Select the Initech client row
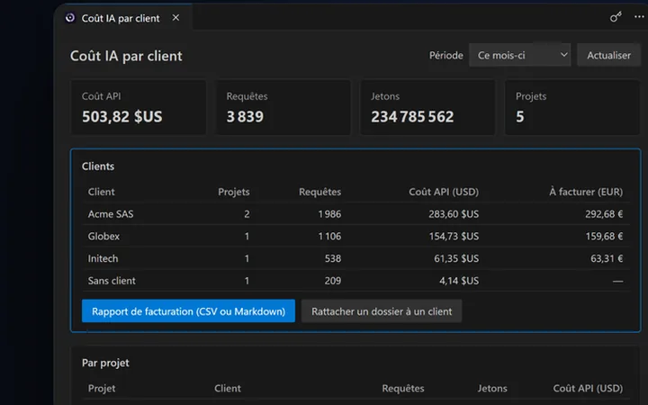This screenshot has height=405, width=648. pos(355,258)
